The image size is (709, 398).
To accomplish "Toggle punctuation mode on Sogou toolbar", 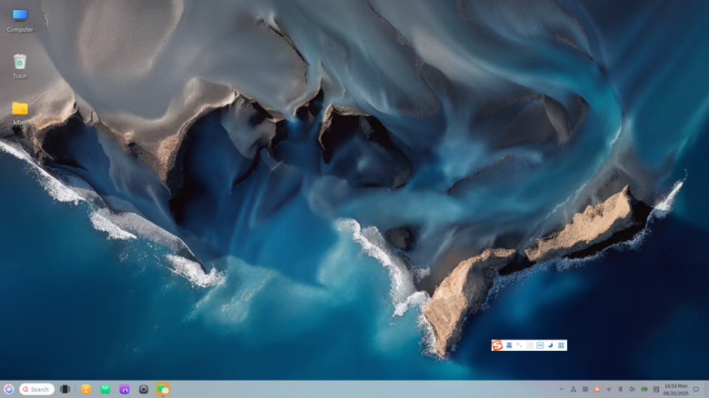I will pyautogui.click(x=519, y=345).
